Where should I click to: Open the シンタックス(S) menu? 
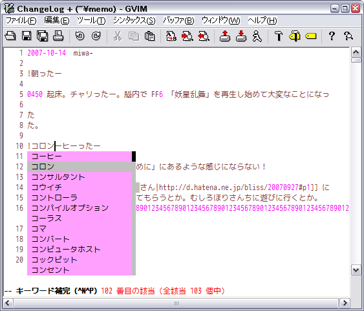134,21
